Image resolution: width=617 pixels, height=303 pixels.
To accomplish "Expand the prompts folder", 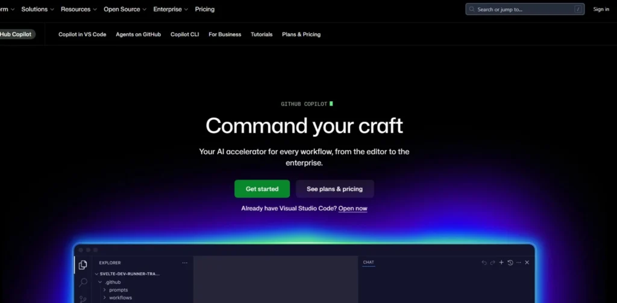I will point(115,290).
